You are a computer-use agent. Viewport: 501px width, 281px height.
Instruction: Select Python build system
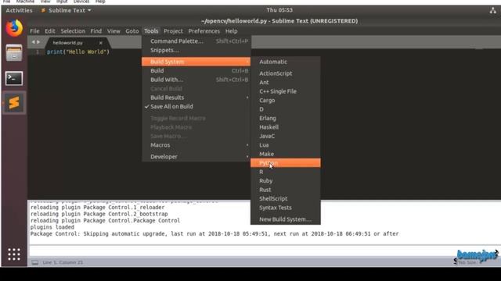[285, 163]
